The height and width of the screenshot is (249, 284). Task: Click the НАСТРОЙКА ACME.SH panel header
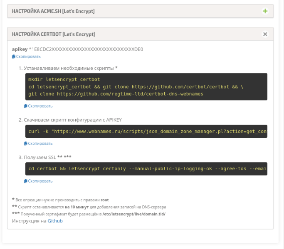(x=141, y=11)
